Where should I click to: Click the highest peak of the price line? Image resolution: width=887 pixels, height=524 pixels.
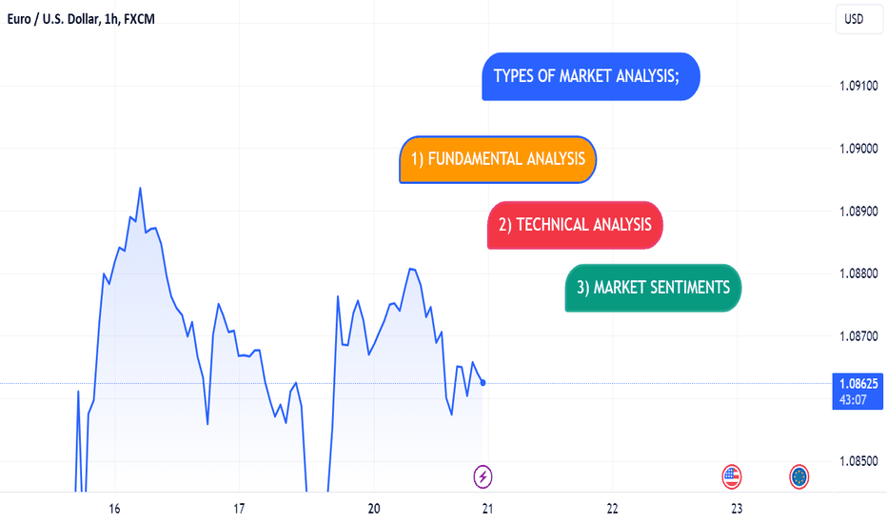pyautogui.click(x=140, y=189)
